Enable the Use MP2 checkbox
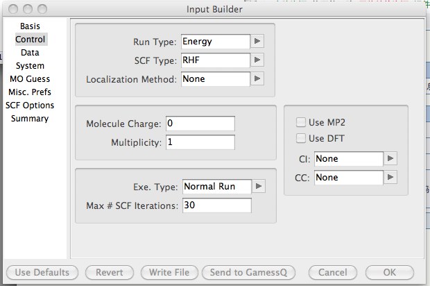430x286 pixels. click(x=301, y=123)
